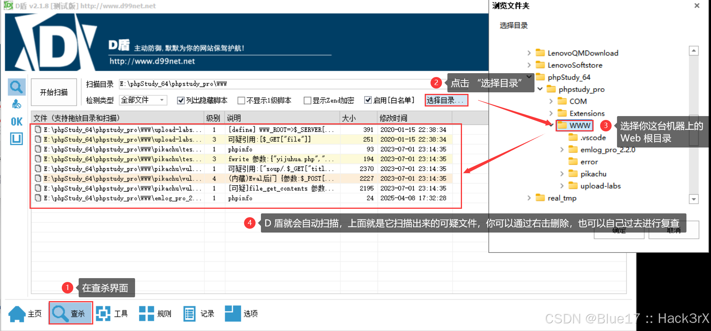The image size is (711, 331).
Task: Select the phpinfo row sized 93
Action: (x=242, y=149)
